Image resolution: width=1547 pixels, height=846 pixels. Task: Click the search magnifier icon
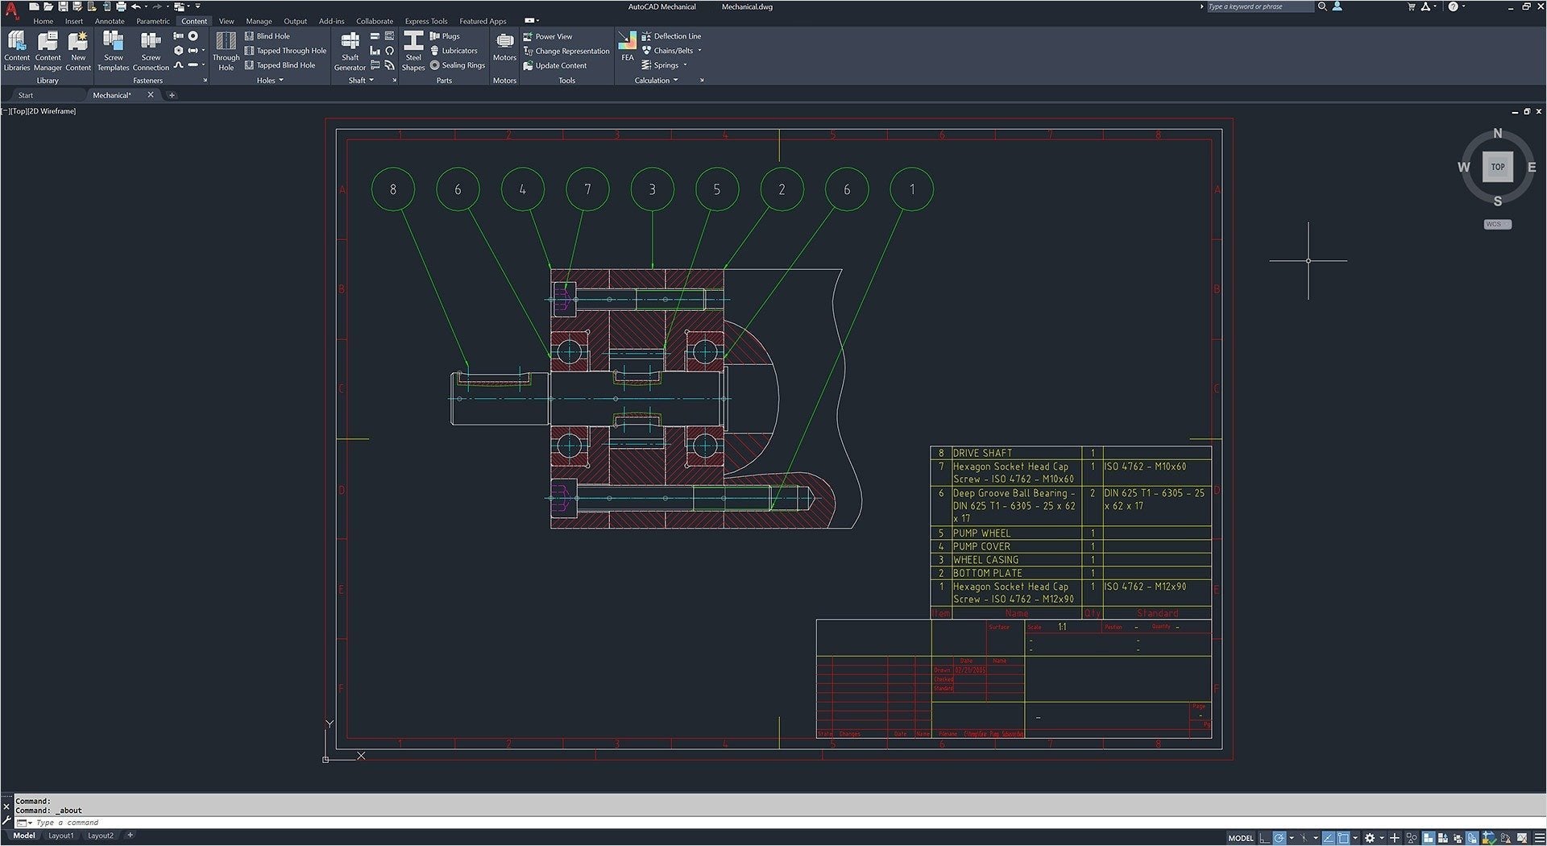pos(1321,6)
